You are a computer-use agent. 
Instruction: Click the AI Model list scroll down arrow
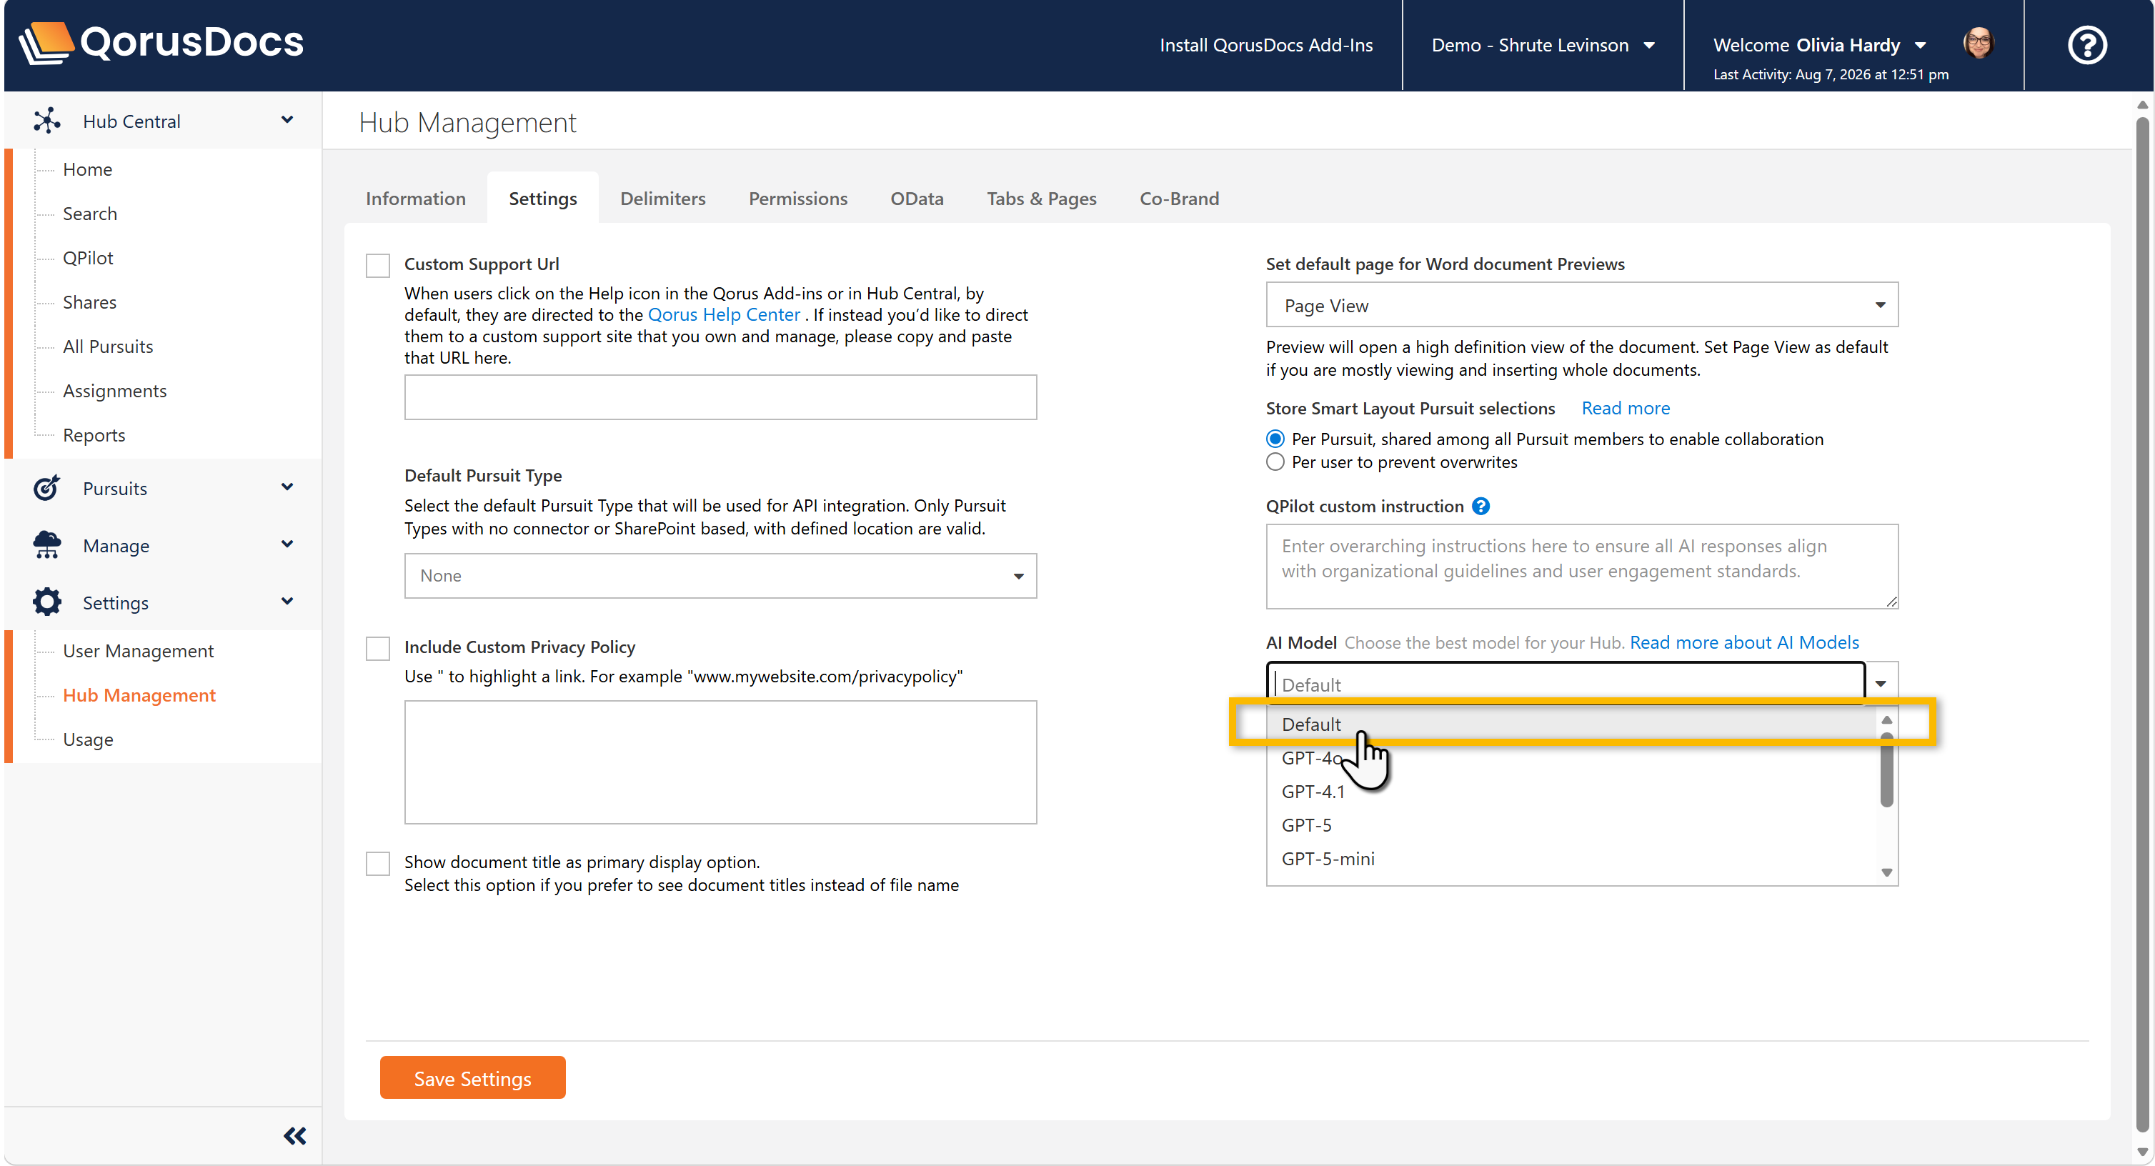click(1886, 872)
